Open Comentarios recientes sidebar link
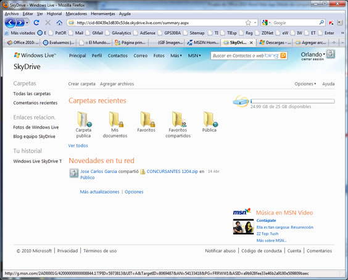 point(35,103)
